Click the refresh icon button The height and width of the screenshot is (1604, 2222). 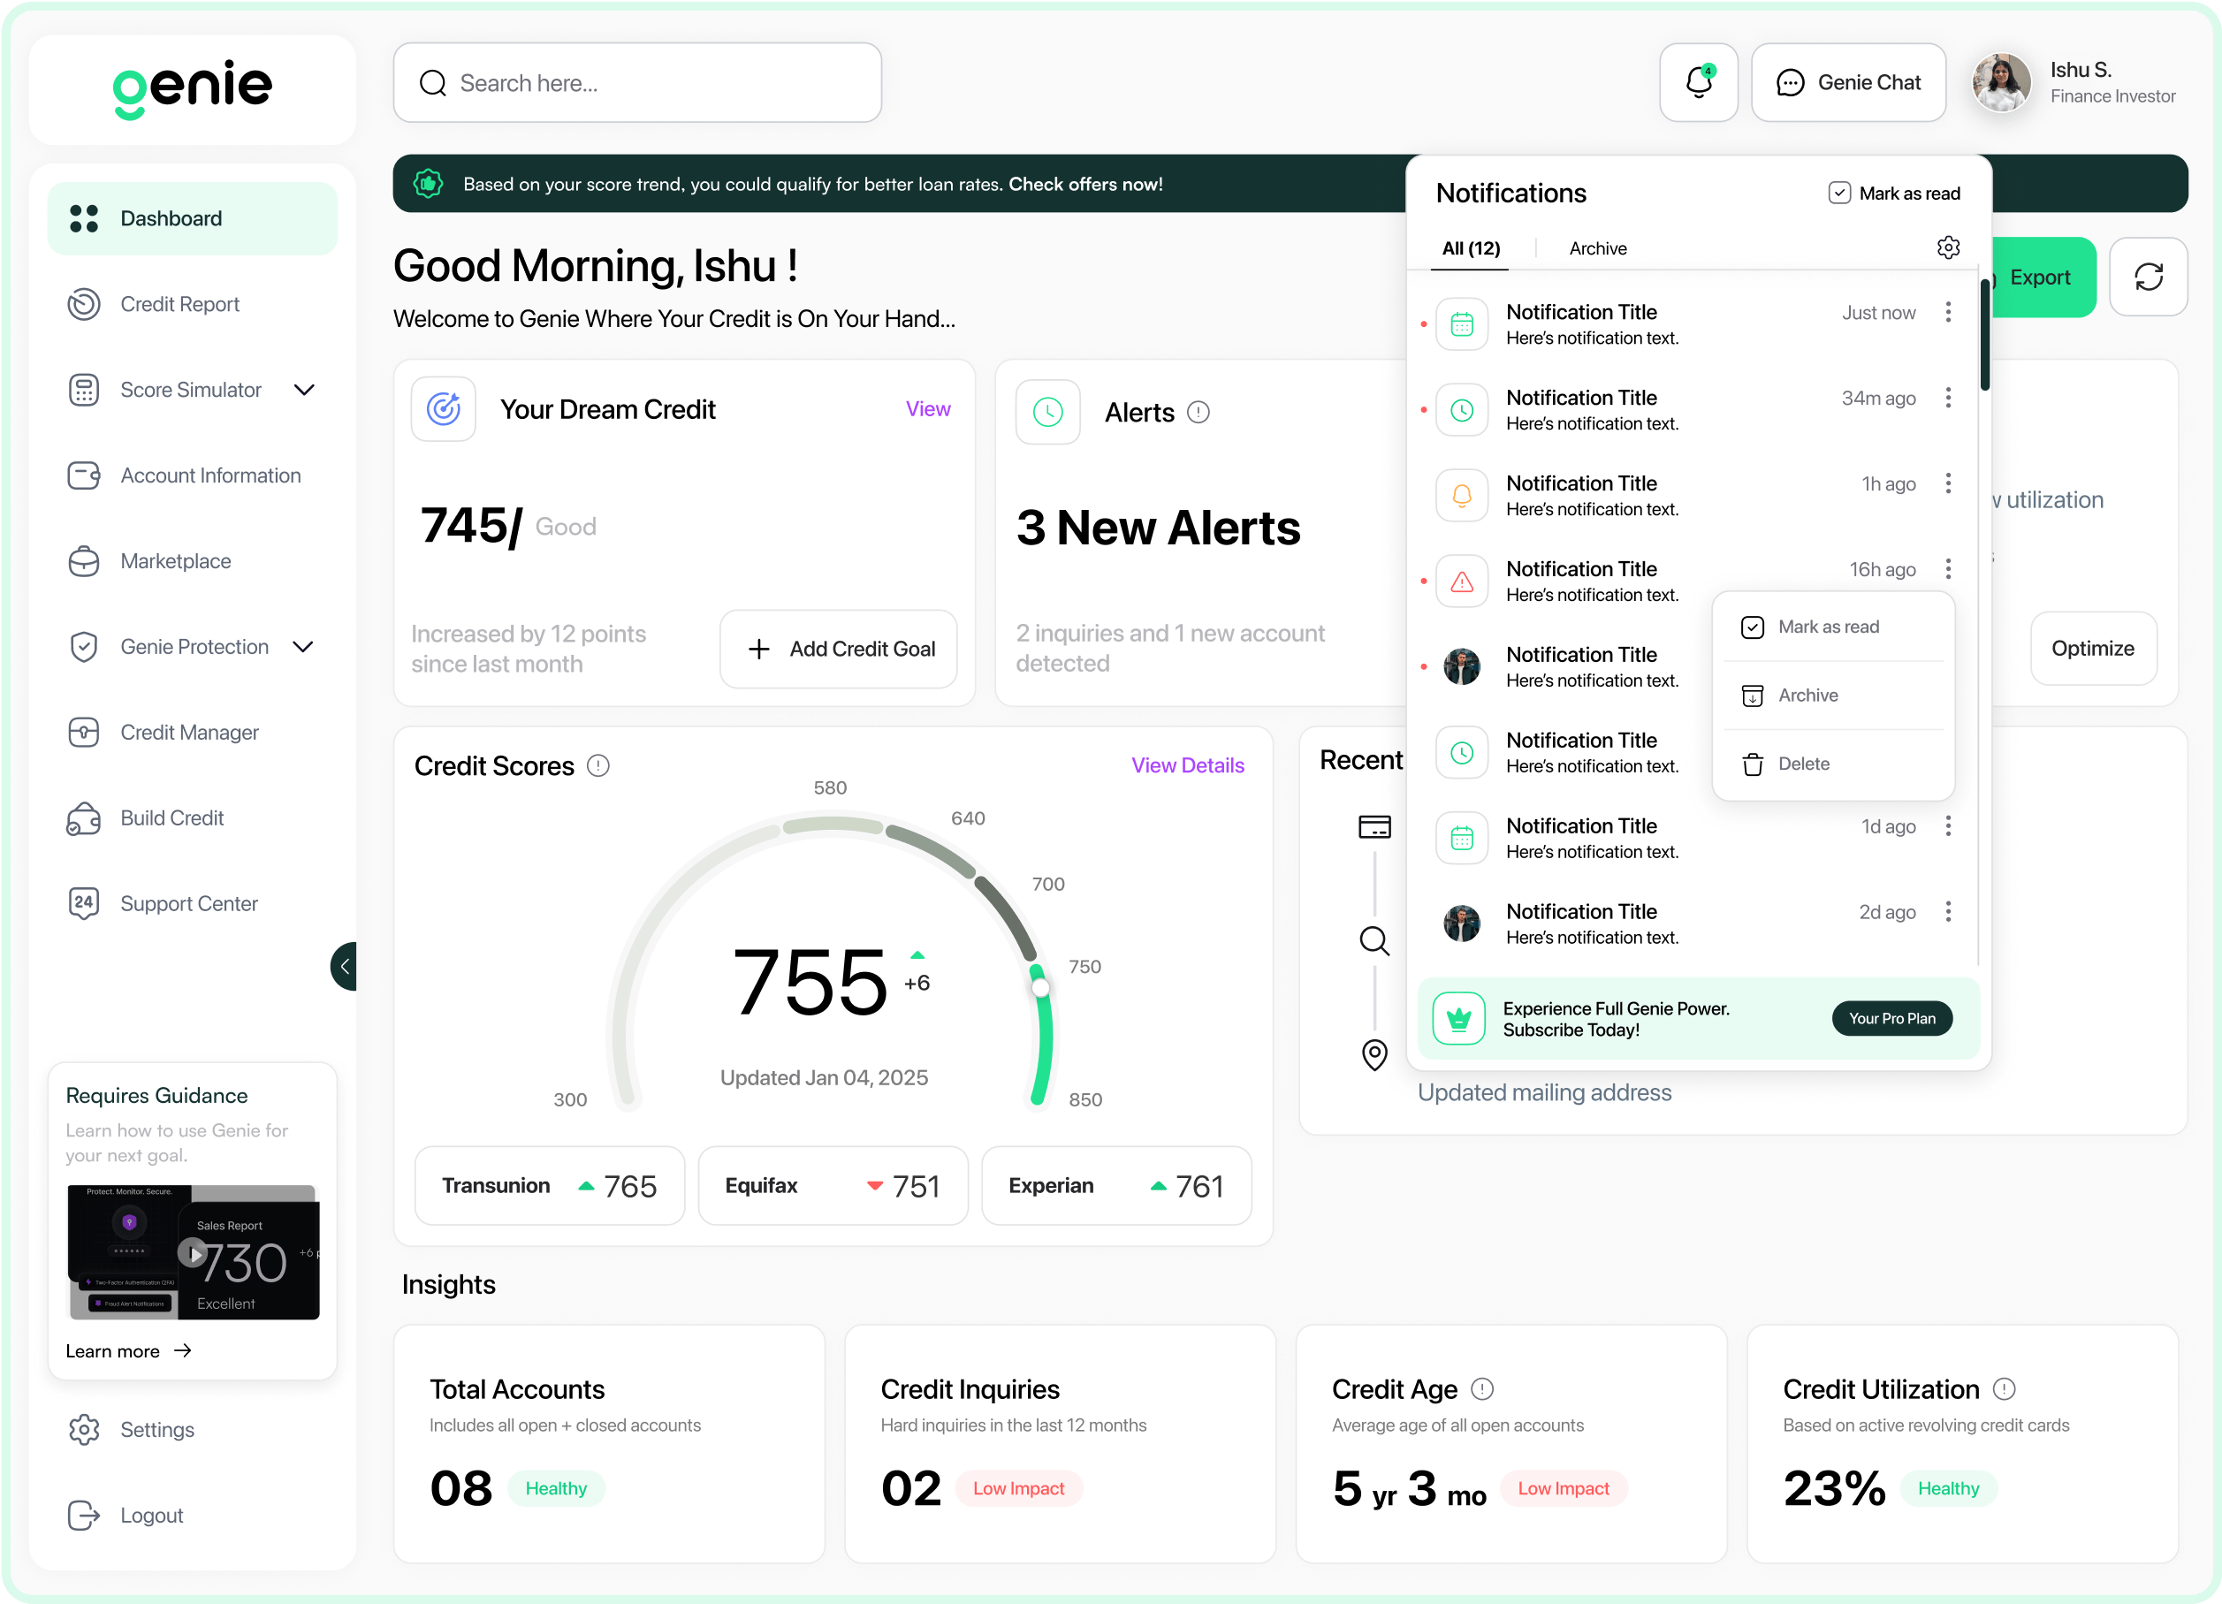coord(2148,277)
